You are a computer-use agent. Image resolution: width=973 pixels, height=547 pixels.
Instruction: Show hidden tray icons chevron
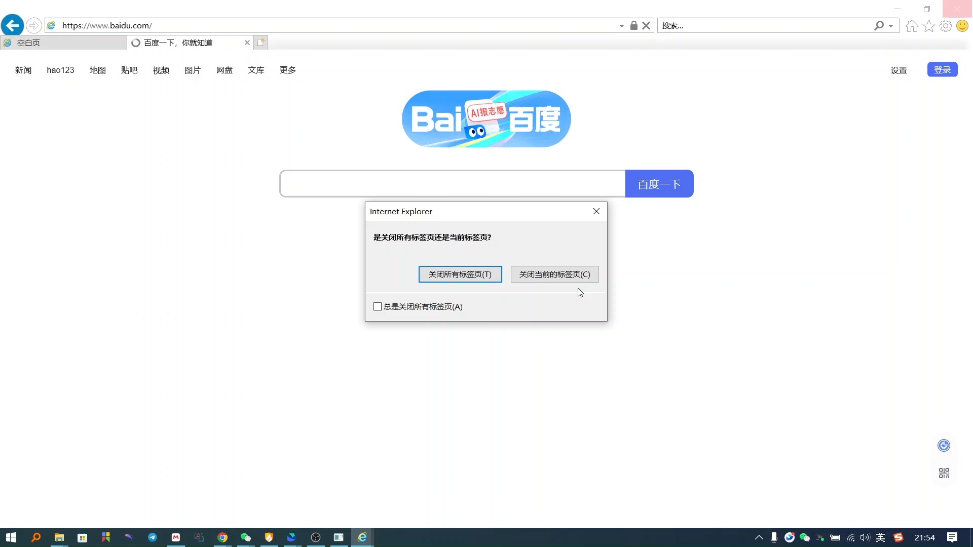tap(759, 537)
